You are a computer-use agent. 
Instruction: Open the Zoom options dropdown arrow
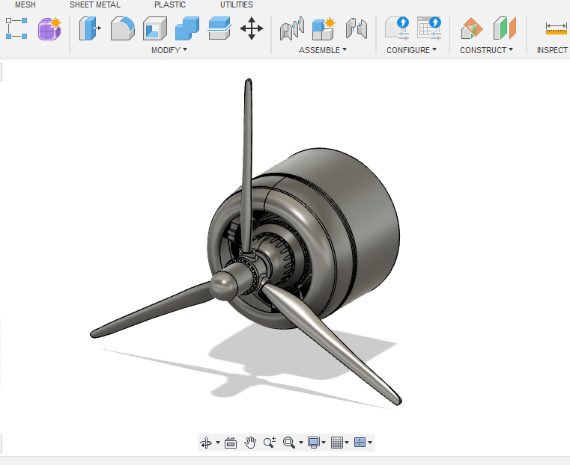point(301,443)
